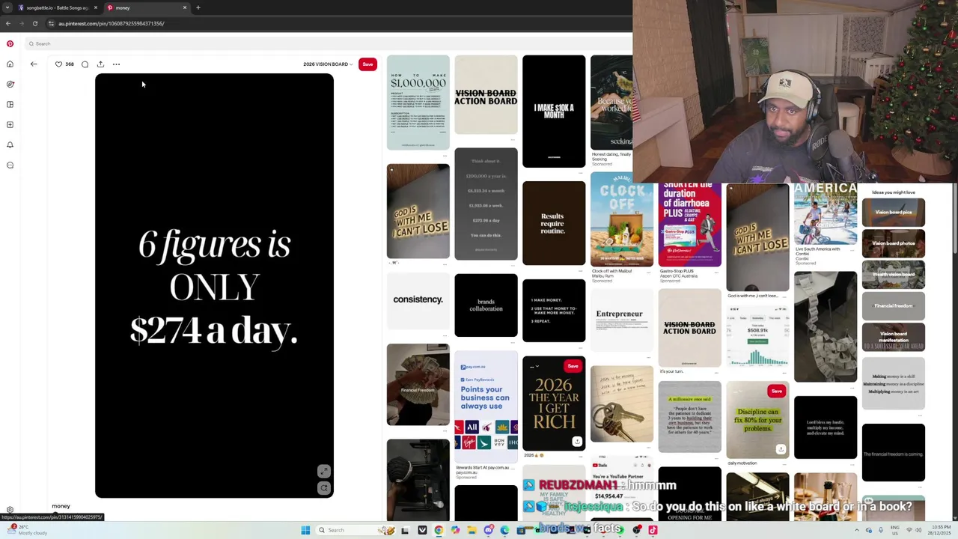
Task: Open the top Vision Board Action Board pin
Action: pyautogui.click(x=486, y=94)
